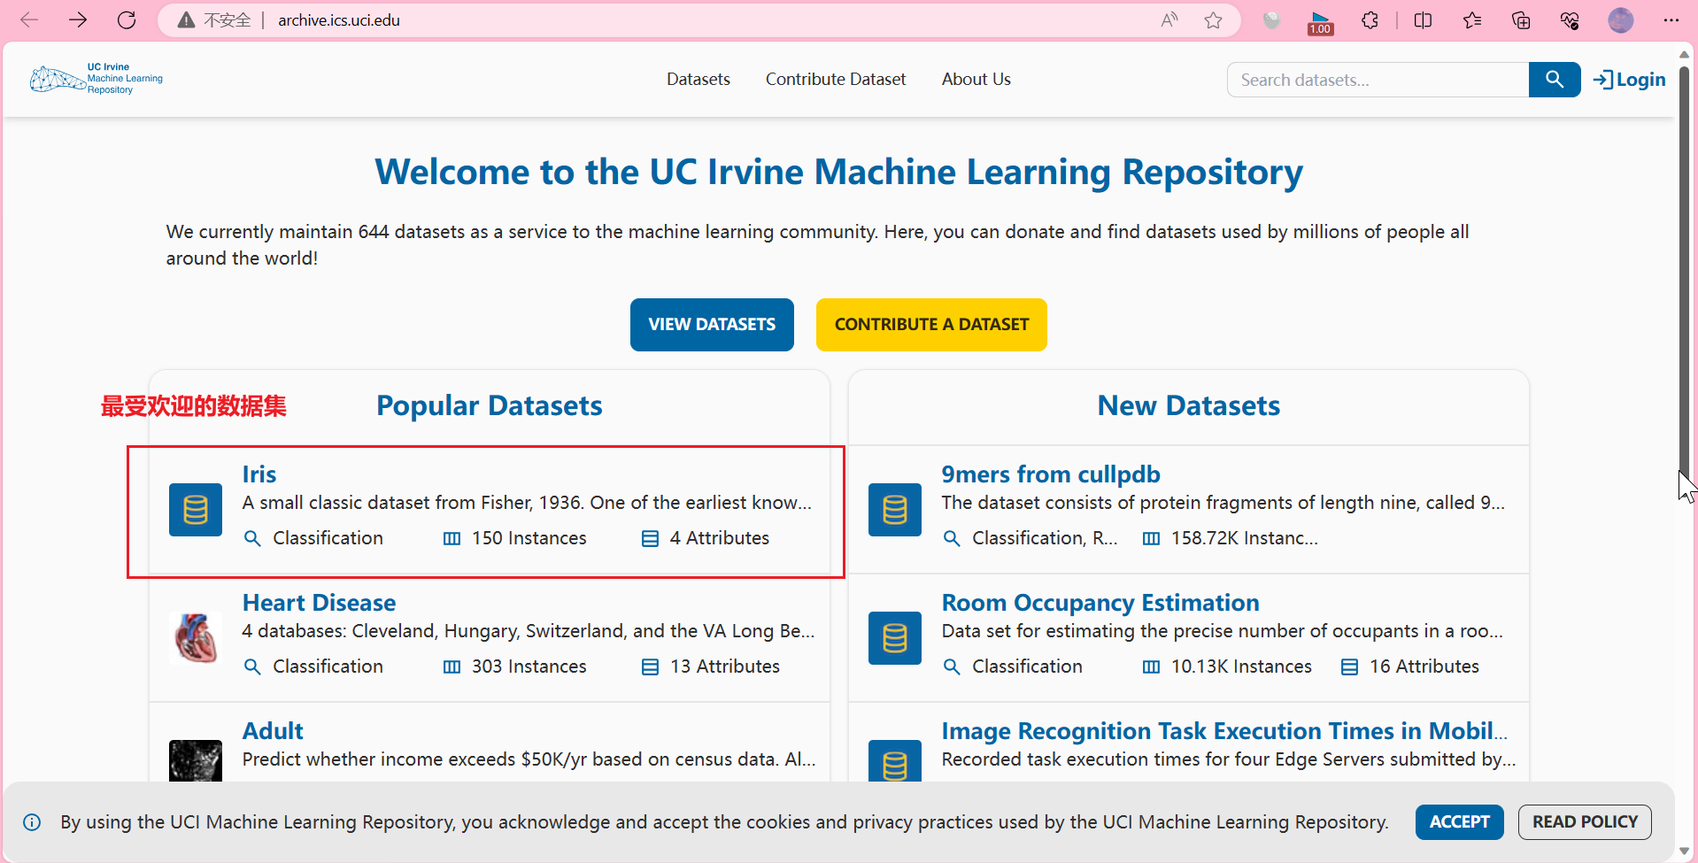Click the READ POLICY button

[1585, 822]
